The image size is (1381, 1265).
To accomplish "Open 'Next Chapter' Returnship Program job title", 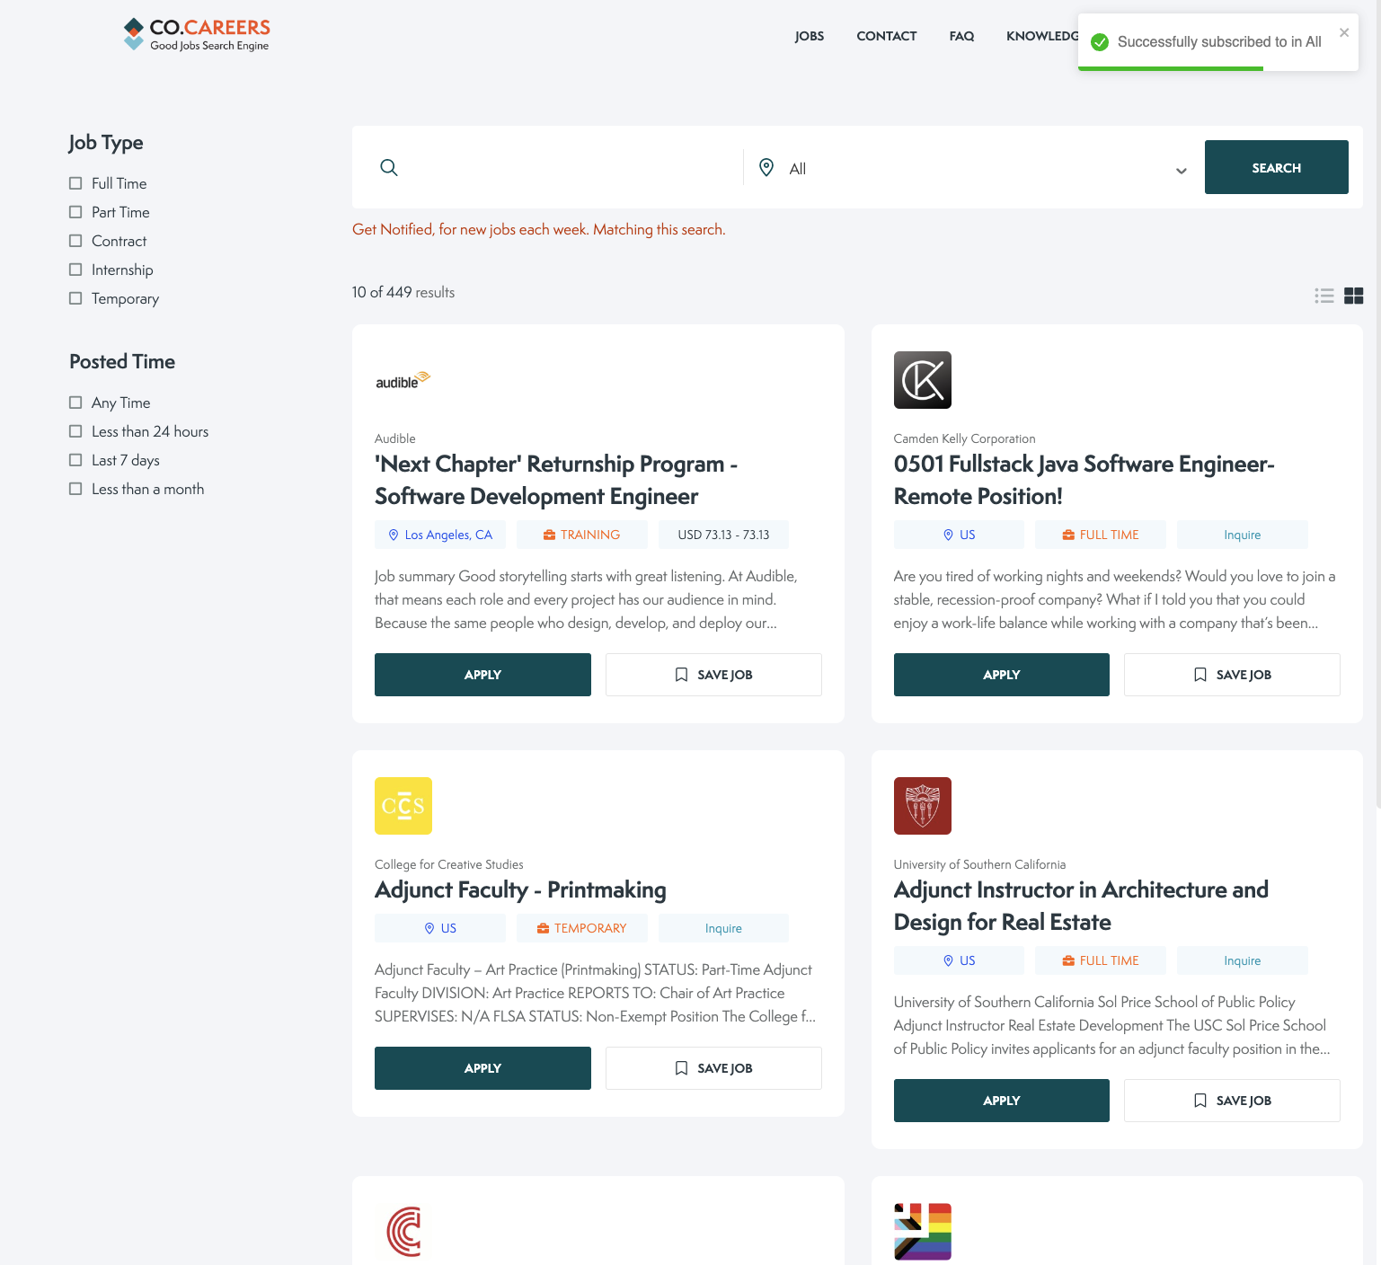I will (x=556, y=480).
